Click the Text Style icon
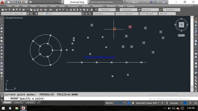This screenshot has width=198, height=111. pyautogui.click(x=96, y=10)
